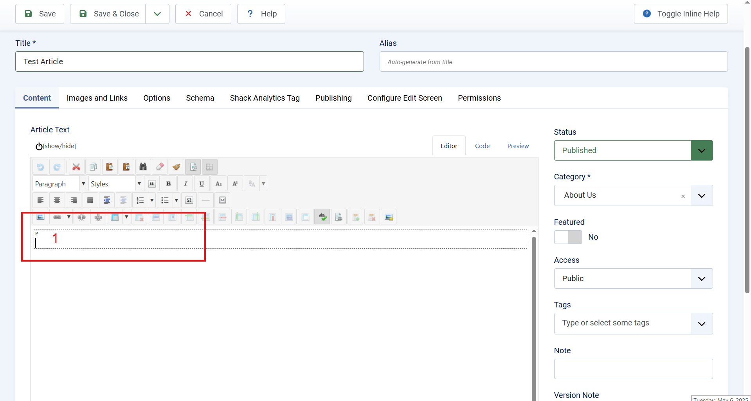
Task: Align text center
Action: (57, 200)
